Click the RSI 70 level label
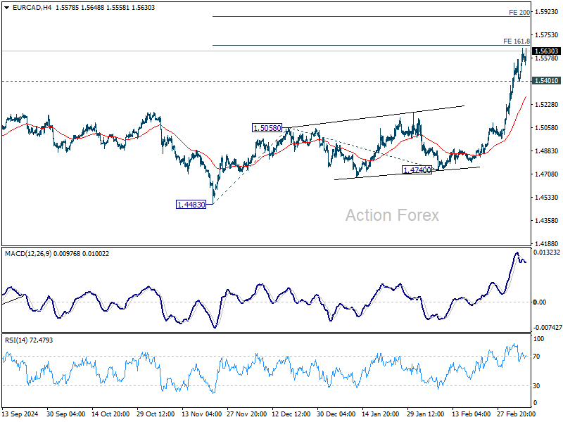Viewport: 563px width, 422px height. click(536, 357)
